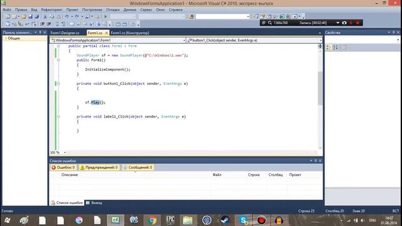402x226 pixels.
Task: Switch to the Form1.Designer.cs tab
Action: pos(65,33)
